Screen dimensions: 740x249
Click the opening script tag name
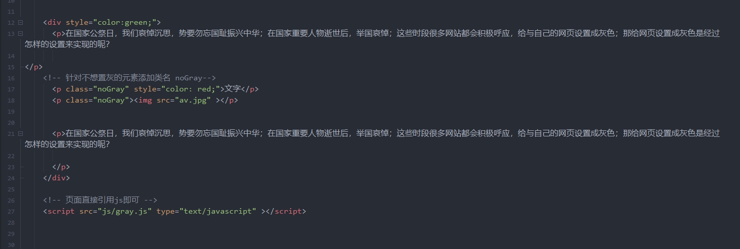61,211
